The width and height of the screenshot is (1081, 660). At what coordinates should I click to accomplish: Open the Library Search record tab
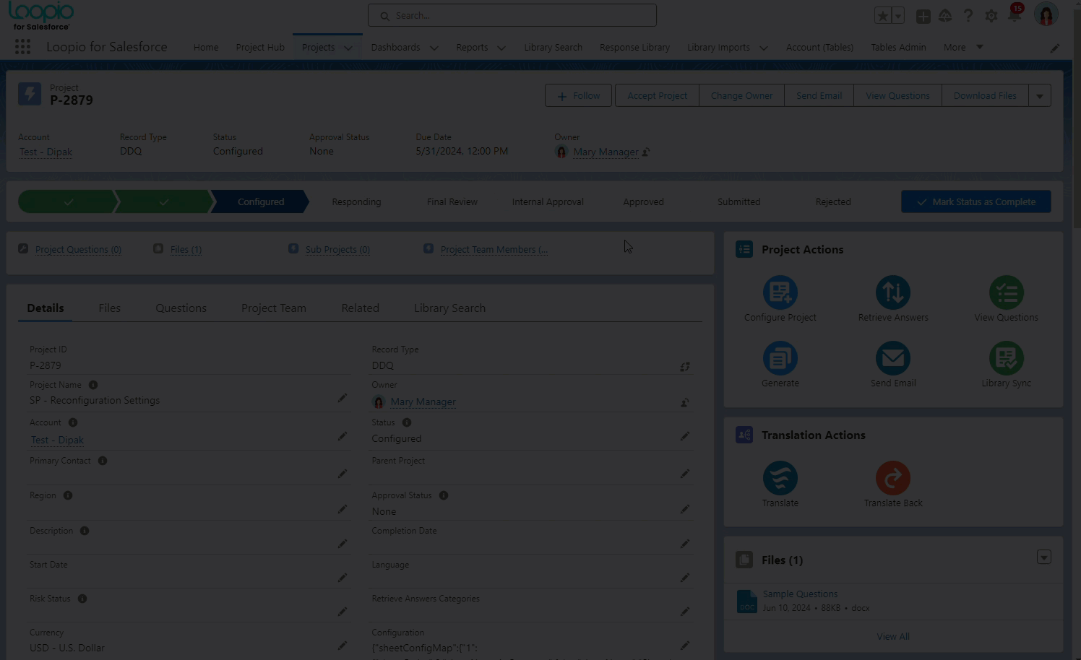point(449,308)
